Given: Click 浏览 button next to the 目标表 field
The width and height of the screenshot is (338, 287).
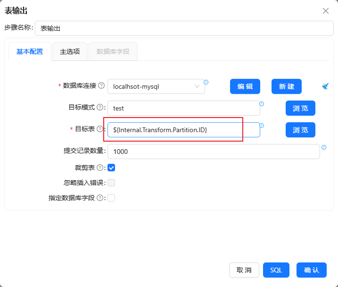Looking at the screenshot, I should click(x=300, y=130).
